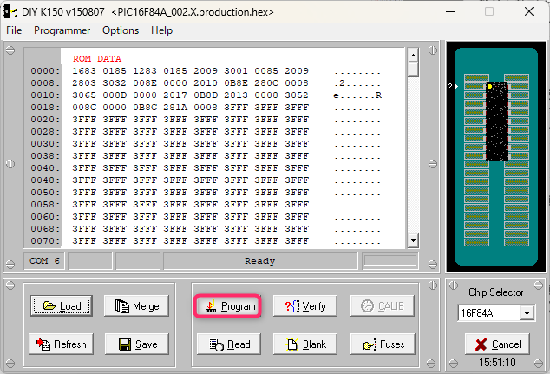Select ROM address row 0010:
The height and width of the screenshot is (374, 550).
(45, 95)
